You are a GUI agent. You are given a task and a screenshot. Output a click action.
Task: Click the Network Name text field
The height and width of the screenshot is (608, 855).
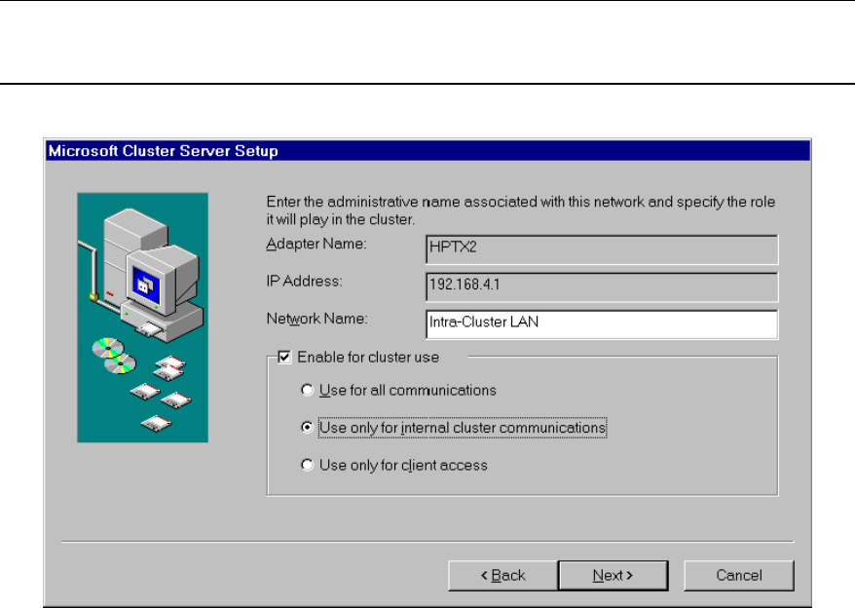tap(601, 323)
